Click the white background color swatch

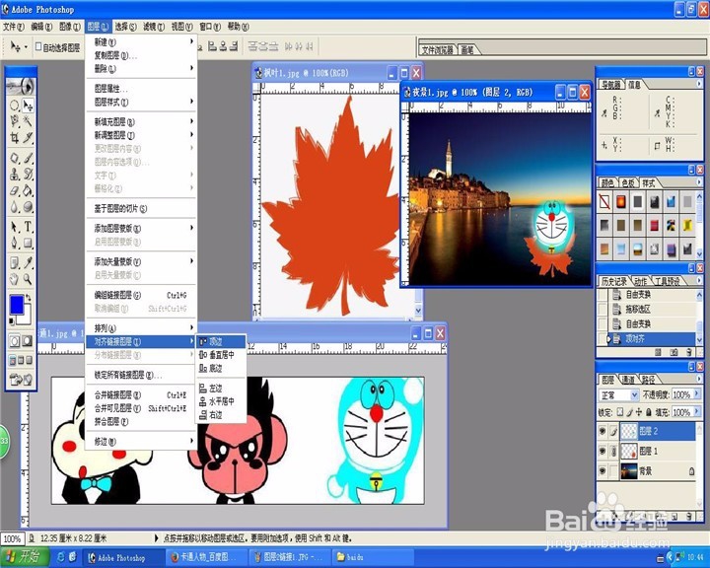point(27,318)
